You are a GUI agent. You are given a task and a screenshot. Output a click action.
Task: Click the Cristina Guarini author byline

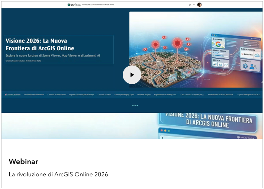click(x=23, y=61)
